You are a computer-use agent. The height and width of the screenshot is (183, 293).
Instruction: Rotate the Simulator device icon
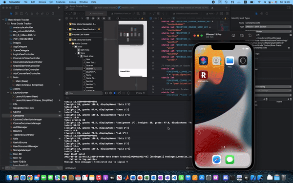[250, 36]
